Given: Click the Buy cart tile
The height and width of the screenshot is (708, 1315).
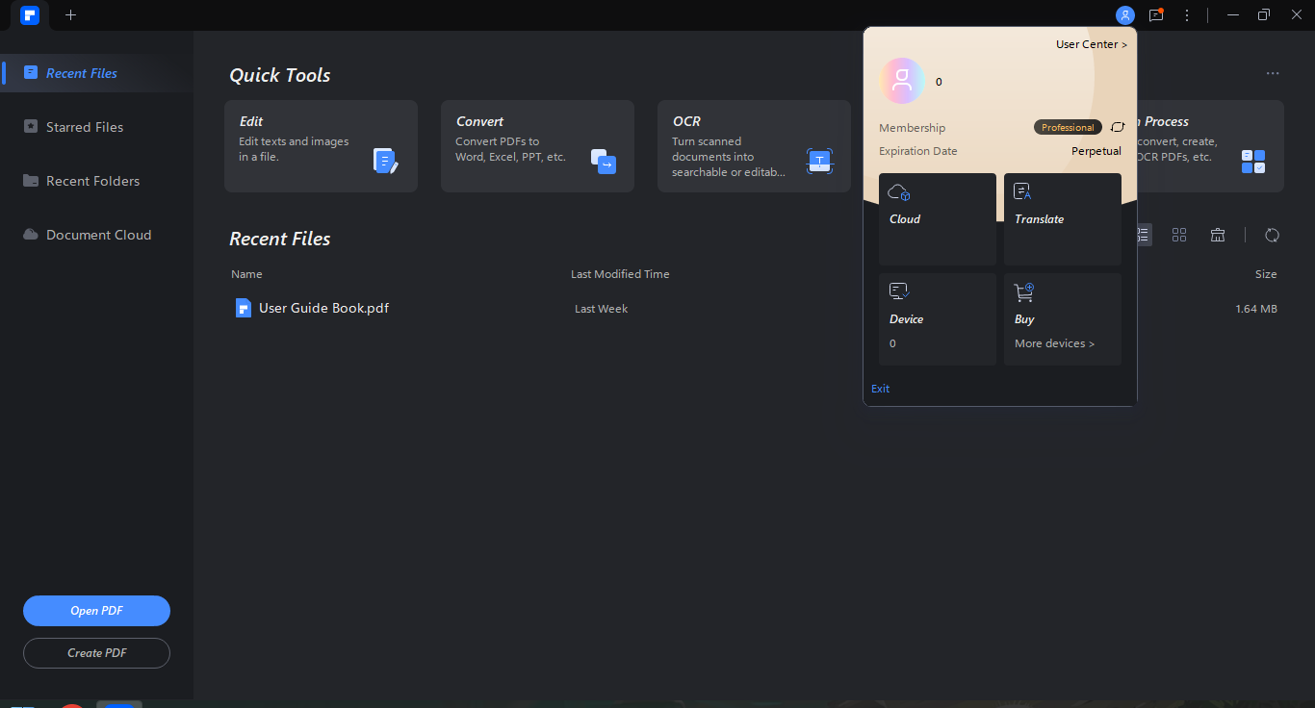Looking at the screenshot, I should pos(1063,319).
